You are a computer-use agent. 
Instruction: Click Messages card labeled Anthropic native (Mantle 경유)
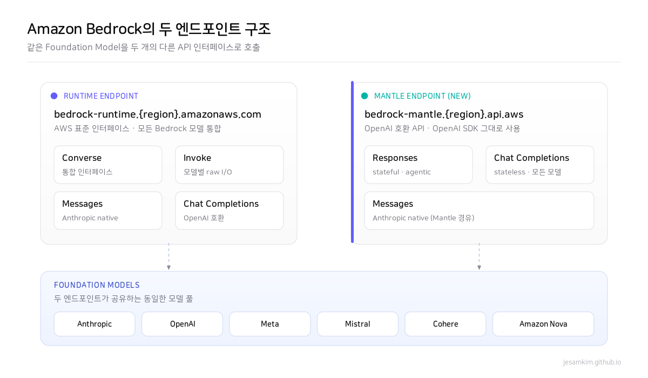(479, 211)
